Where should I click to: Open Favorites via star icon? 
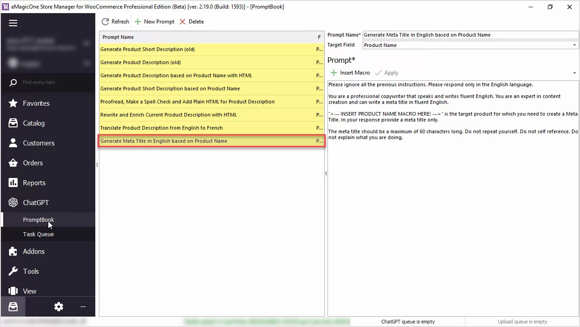pyautogui.click(x=13, y=103)
